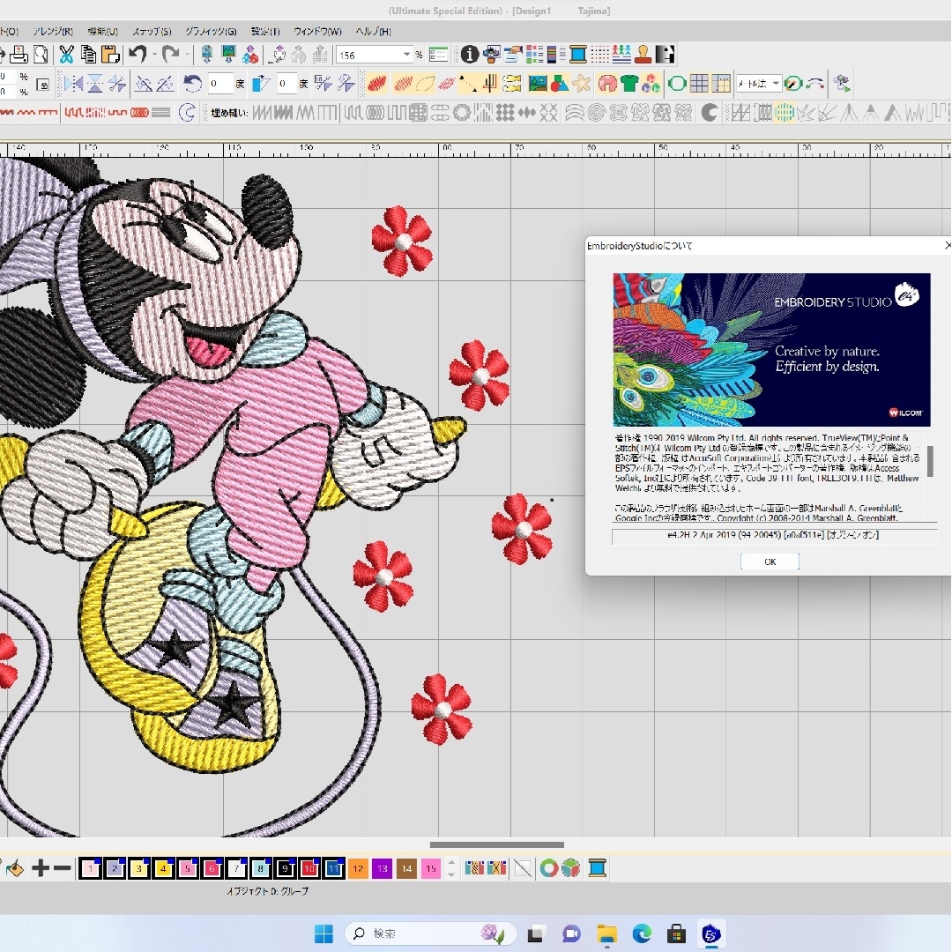
Task: Select yellow color swatch 4
Action: [163, 868]
